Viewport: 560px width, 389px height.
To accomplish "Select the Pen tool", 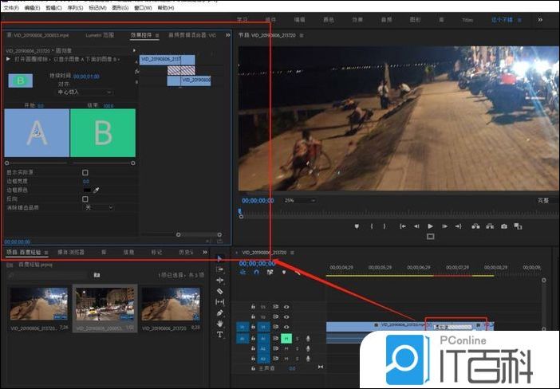I will click(x=220, y=313).
